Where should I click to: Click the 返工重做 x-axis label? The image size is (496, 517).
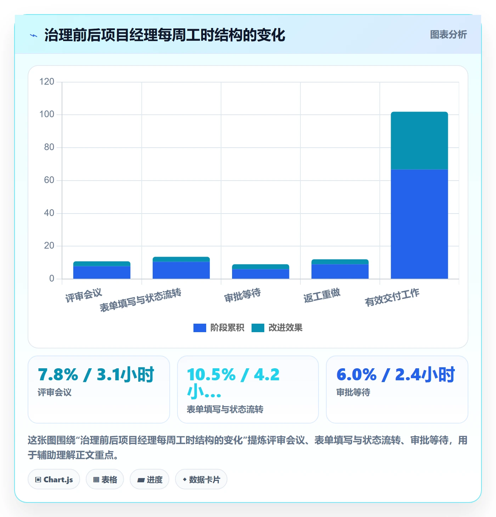(322, 295)
